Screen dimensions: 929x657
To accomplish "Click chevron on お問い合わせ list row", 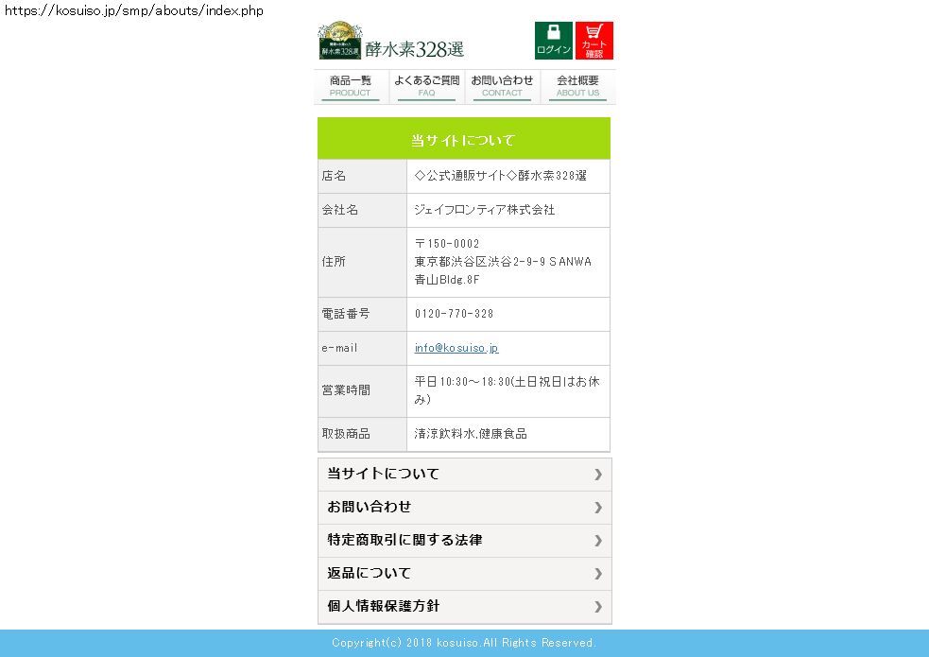I will (598, 507).
